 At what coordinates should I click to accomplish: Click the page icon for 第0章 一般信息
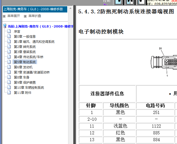9,36
